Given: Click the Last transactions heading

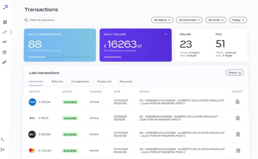Looking at the screenshot, I should tap(44, 73).
